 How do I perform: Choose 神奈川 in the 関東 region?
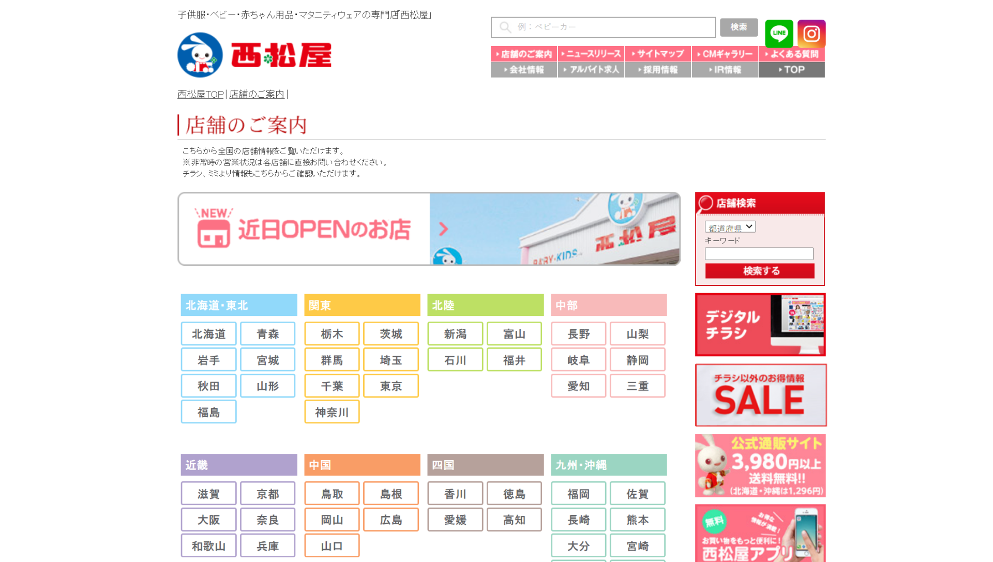332,412
